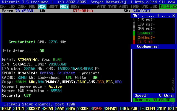The image size is (177, 111).
Task: Click the Init drive OK status
Action: pos(42,51)
